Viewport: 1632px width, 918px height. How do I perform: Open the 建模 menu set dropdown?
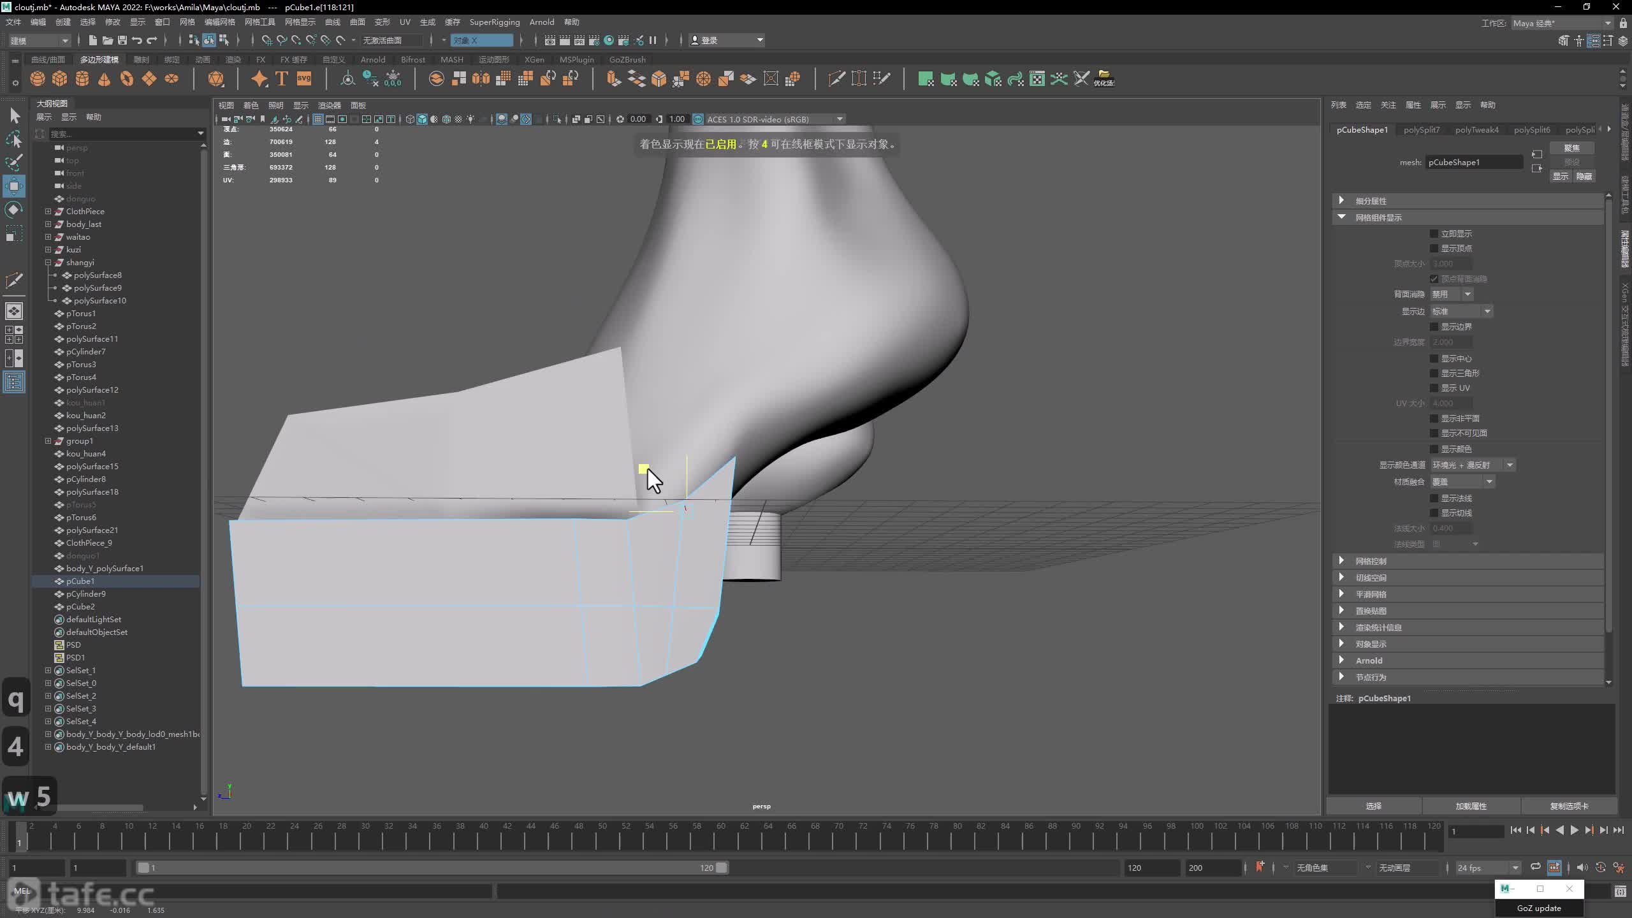pyautogui.click(x=40, y=40)
